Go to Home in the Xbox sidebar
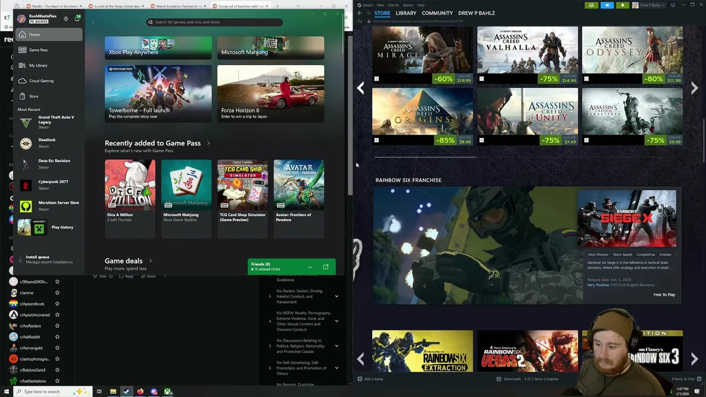This screenshot has height=397, width=706. 49,34
